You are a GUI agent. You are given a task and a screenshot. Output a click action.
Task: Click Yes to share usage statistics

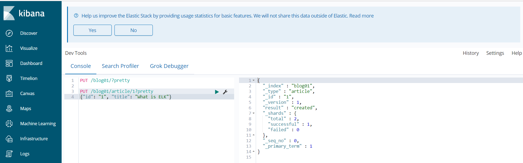click(92, 30)
